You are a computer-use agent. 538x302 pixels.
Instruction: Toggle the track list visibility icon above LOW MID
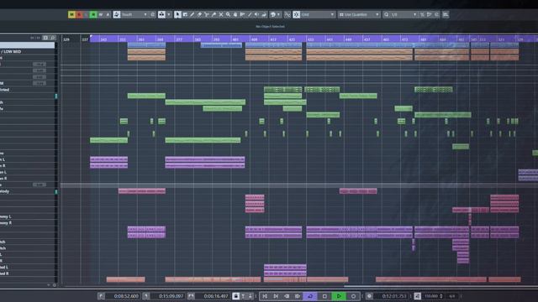(45, 38)
